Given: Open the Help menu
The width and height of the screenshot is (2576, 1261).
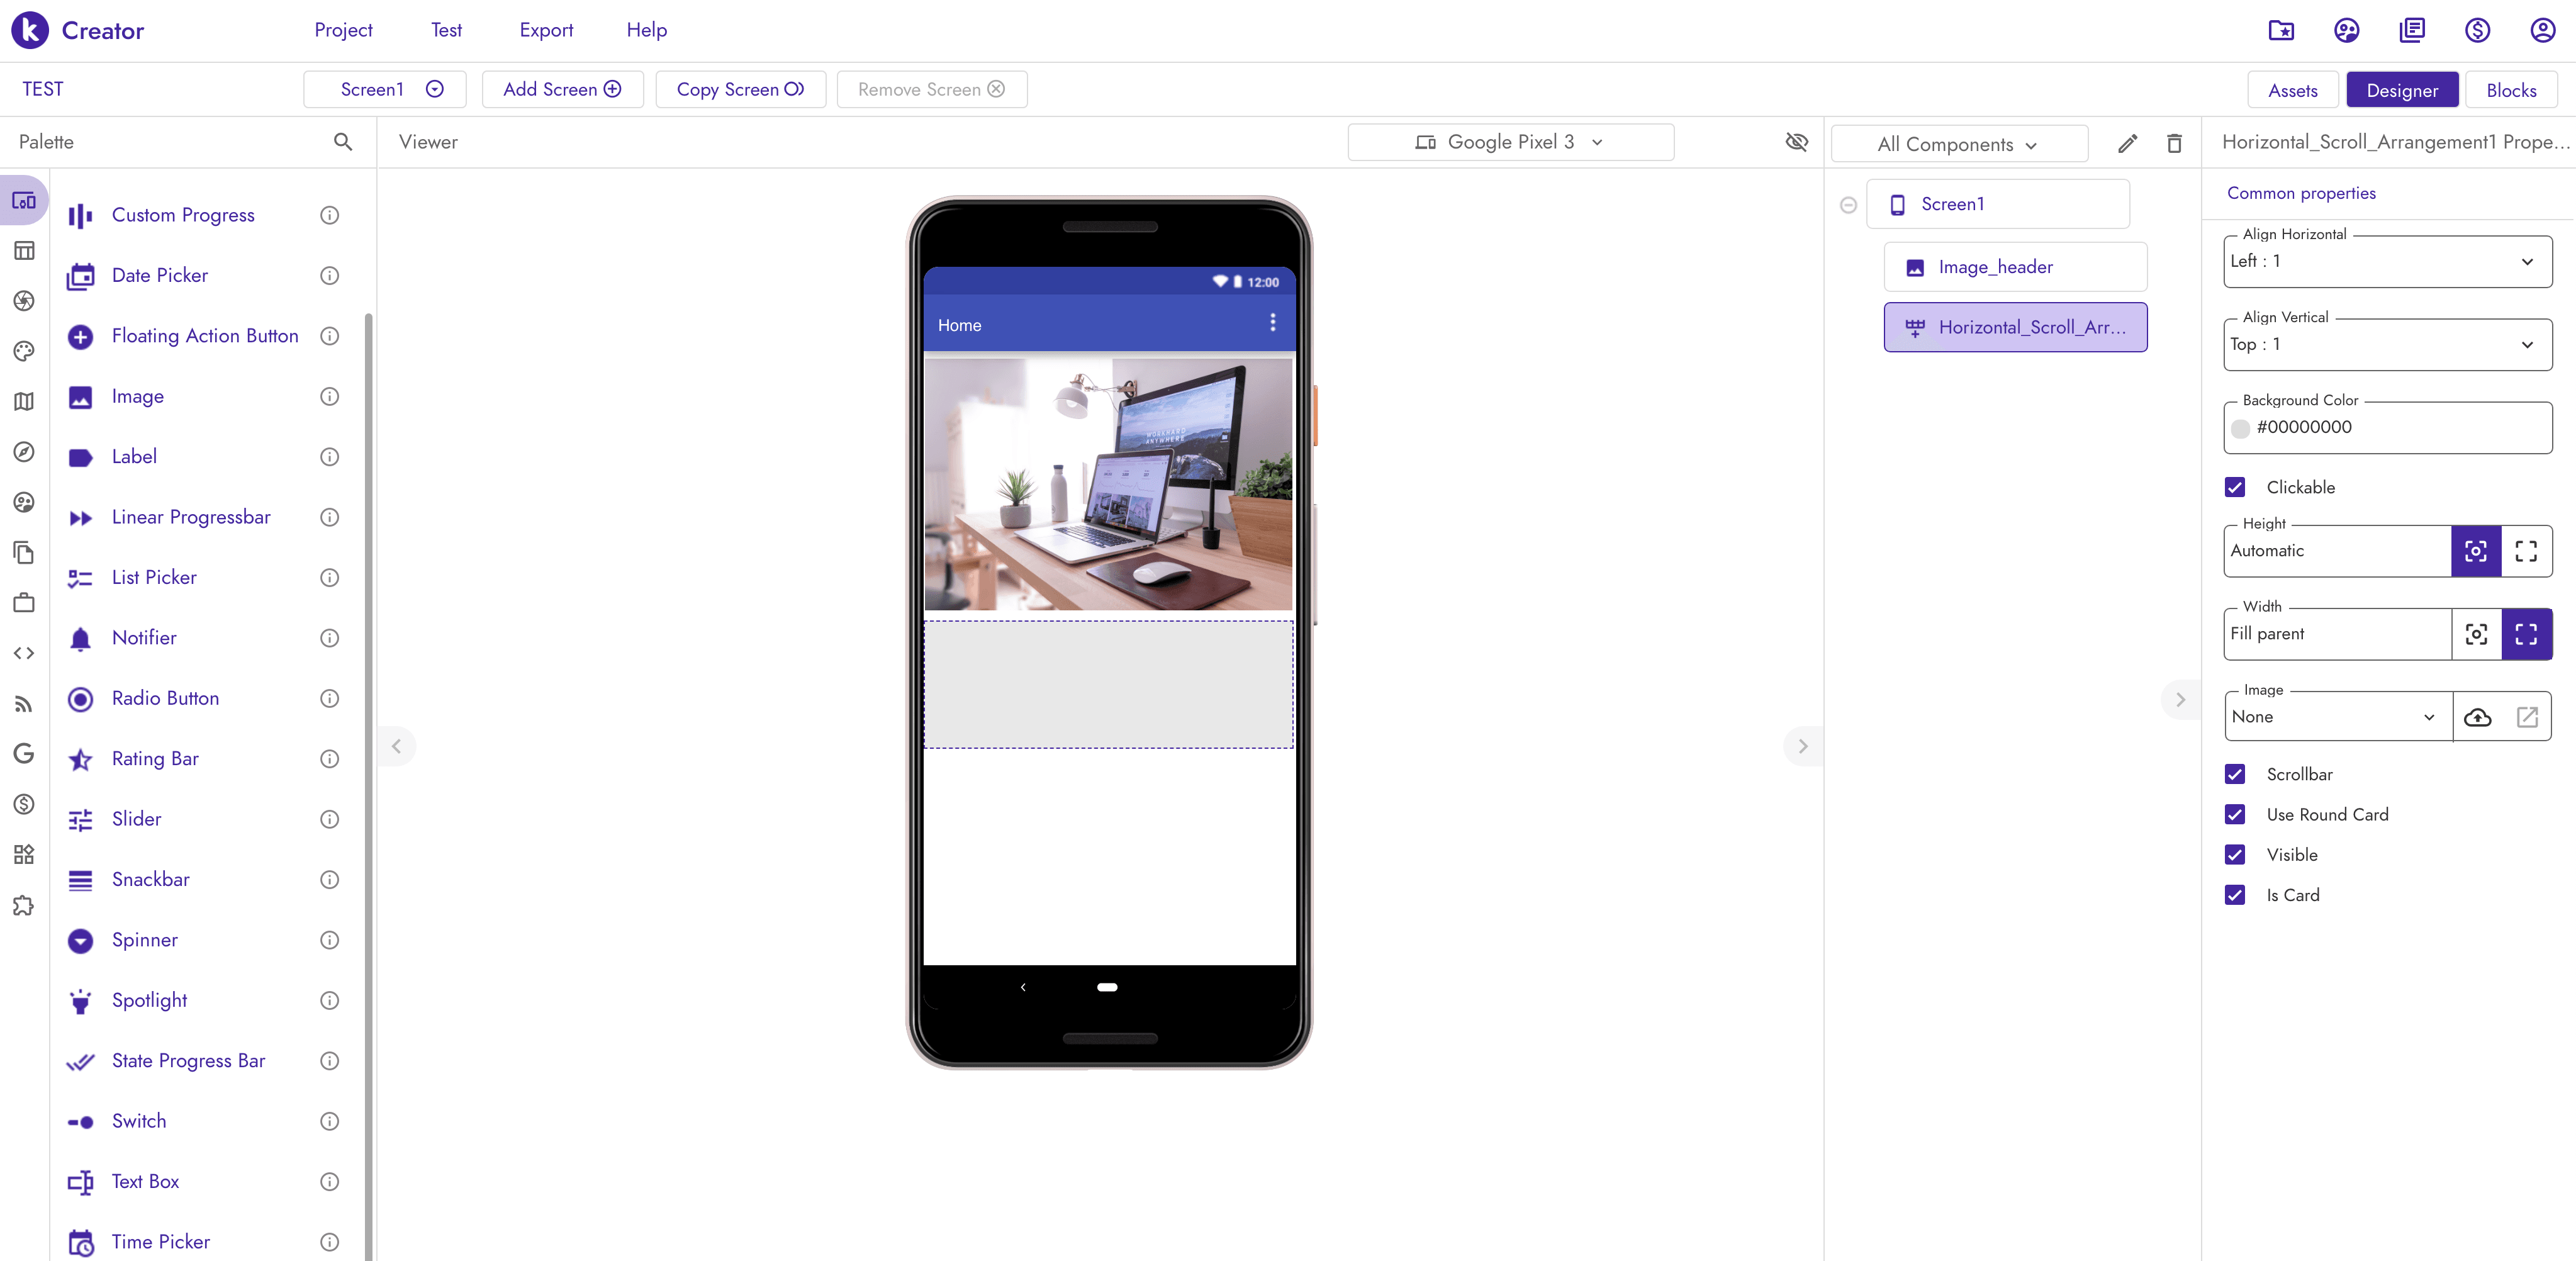Looking at the screenshot, I should point(646,30).
